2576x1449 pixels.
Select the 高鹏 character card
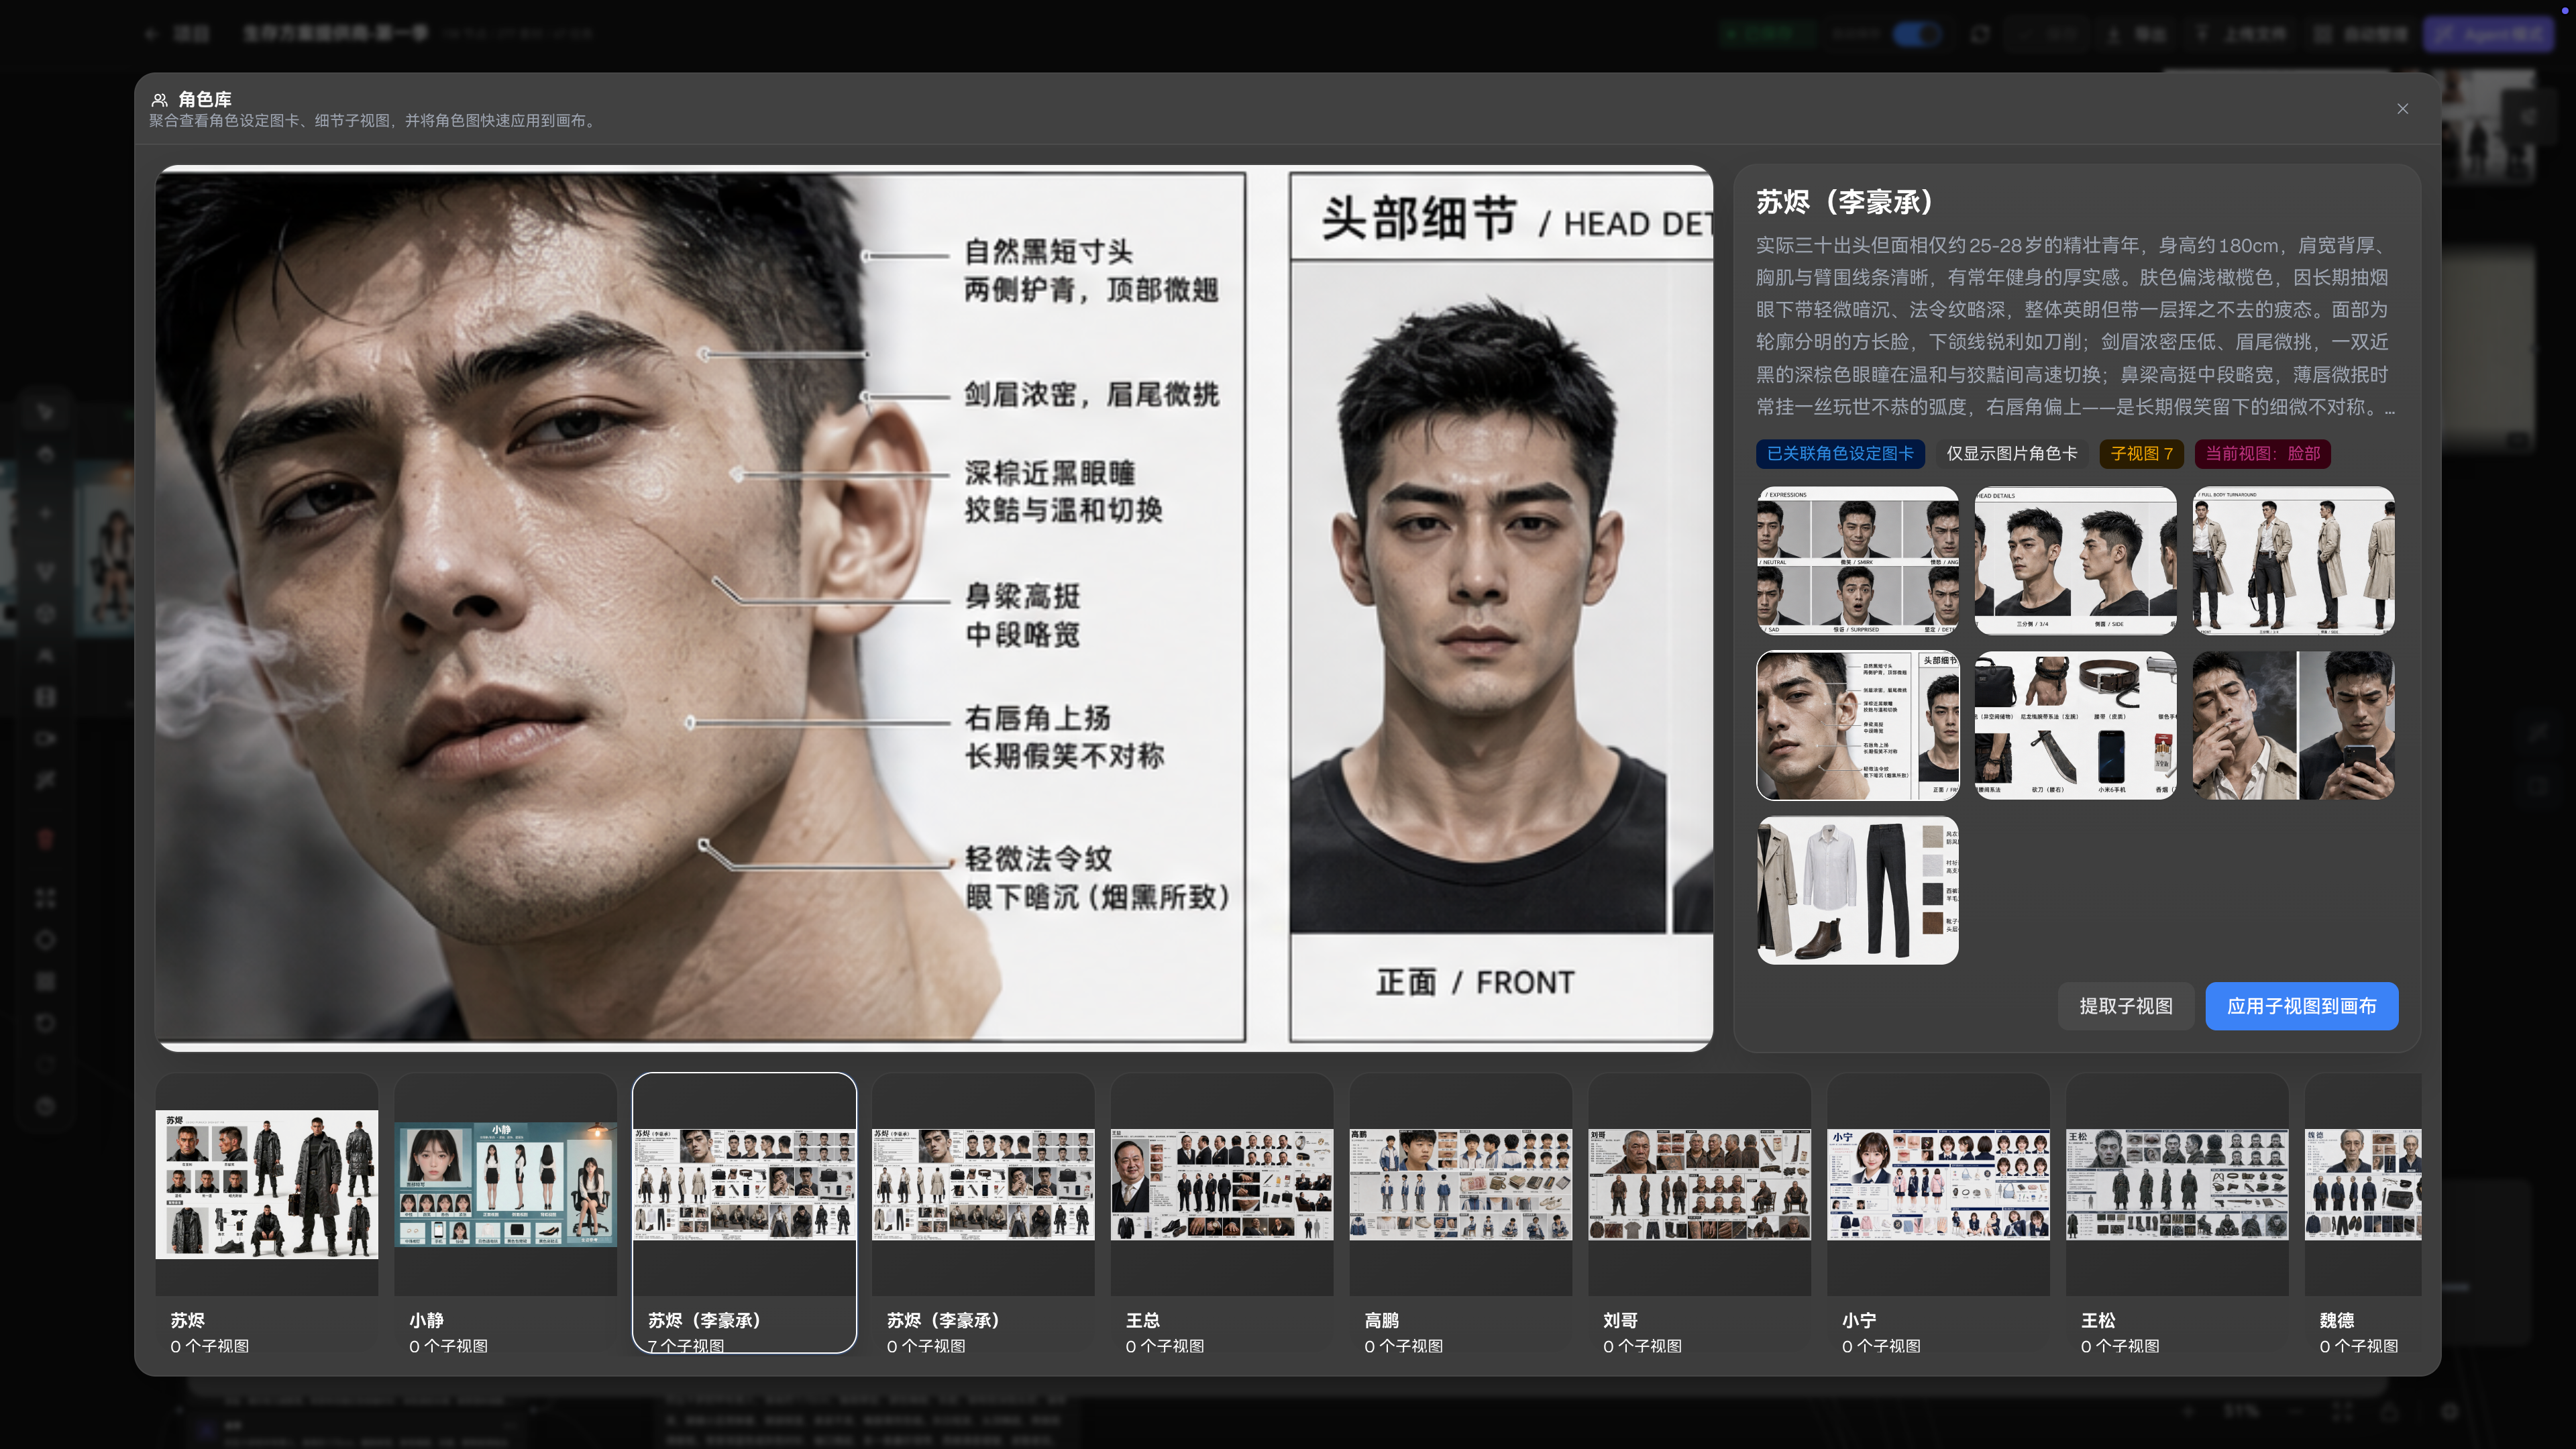(1461, 1213)
